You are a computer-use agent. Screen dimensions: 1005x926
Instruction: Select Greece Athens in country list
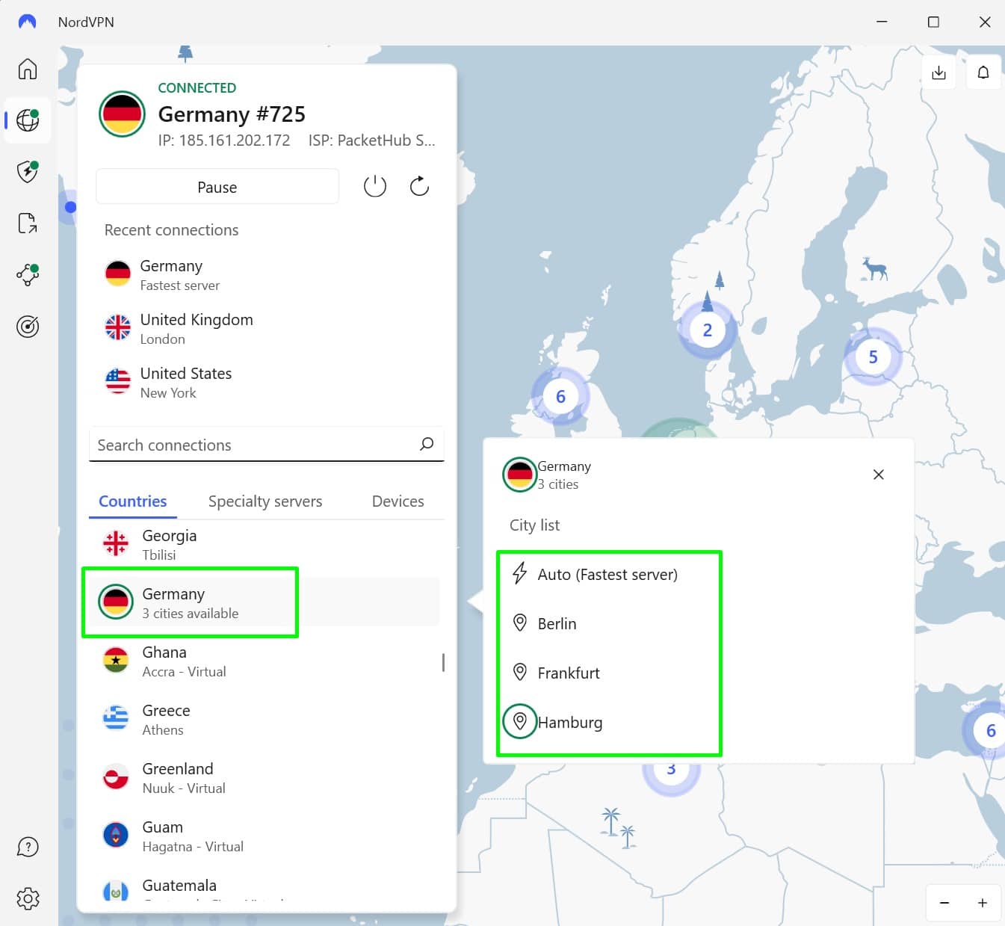point(265,720)
